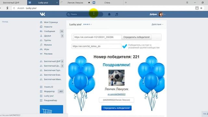Viewport: 208px width, 117px height.
Task: Click the Модератор app icon
Action: coord(41,92)
